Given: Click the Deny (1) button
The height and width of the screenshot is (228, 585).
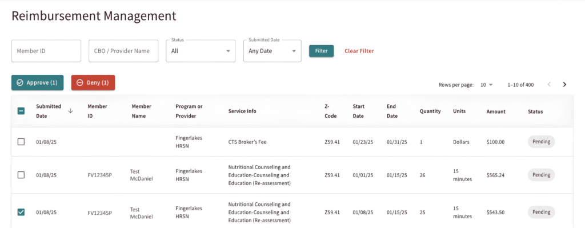Looking at the screenshot, I should [x=93, y=83].
